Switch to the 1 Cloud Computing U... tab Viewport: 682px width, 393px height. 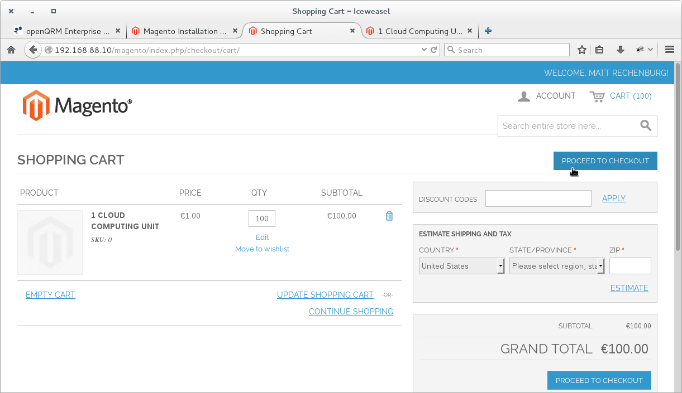pyautogui.click(x=419, y=31)
